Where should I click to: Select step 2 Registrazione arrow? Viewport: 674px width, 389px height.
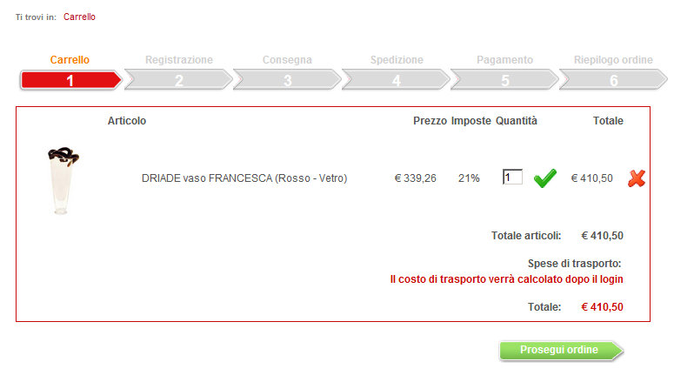pos(179,81)
